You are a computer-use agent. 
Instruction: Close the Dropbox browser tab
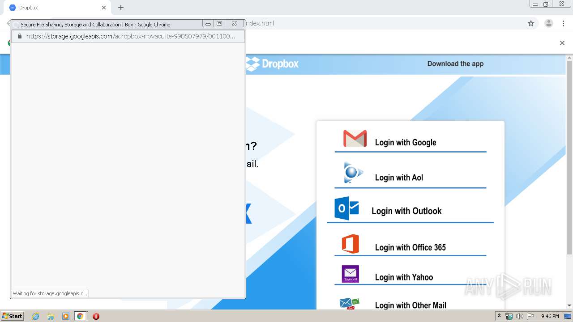click(104, 8)
